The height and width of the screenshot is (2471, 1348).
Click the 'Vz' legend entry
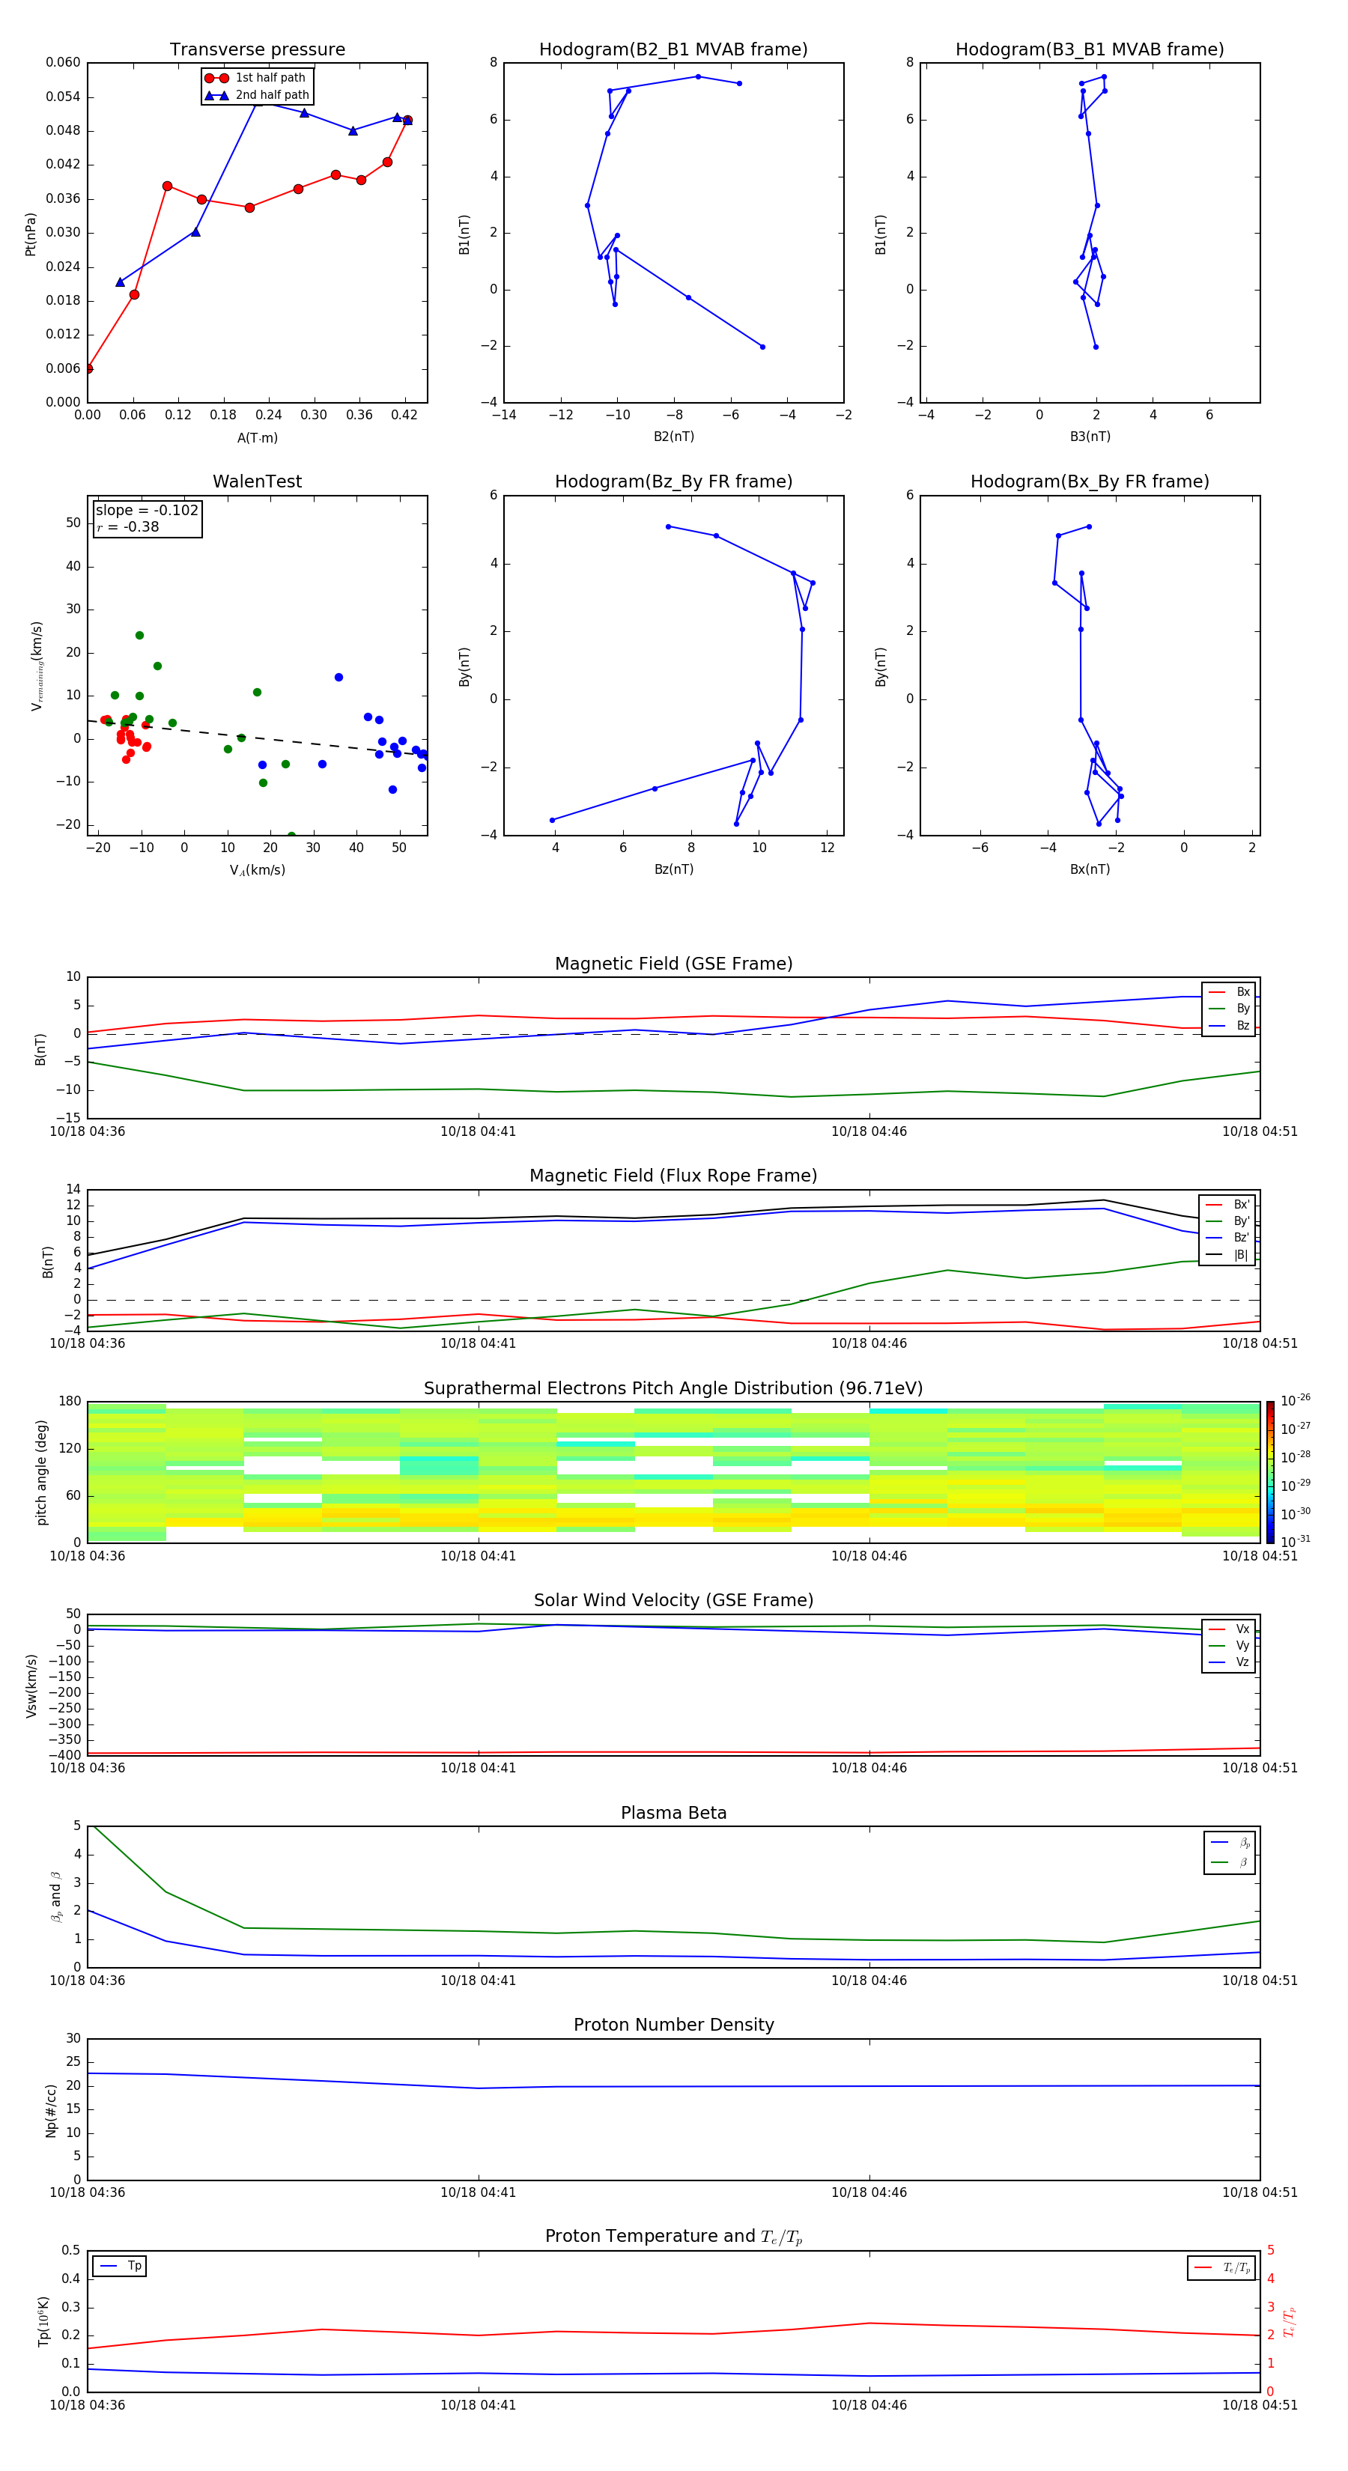pos(1230,1662)
